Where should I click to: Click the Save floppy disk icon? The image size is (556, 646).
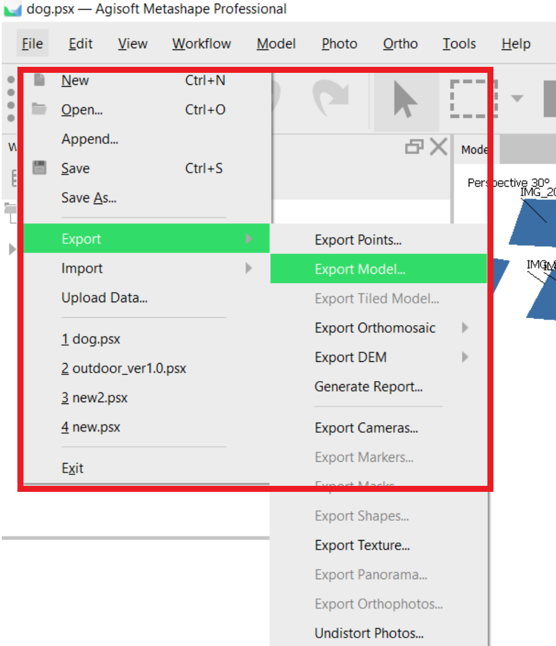(x=40, y=168)
